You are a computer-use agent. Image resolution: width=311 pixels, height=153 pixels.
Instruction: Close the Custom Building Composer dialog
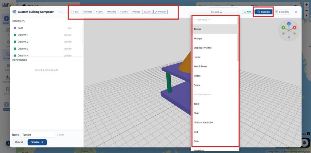click(296, 12)
